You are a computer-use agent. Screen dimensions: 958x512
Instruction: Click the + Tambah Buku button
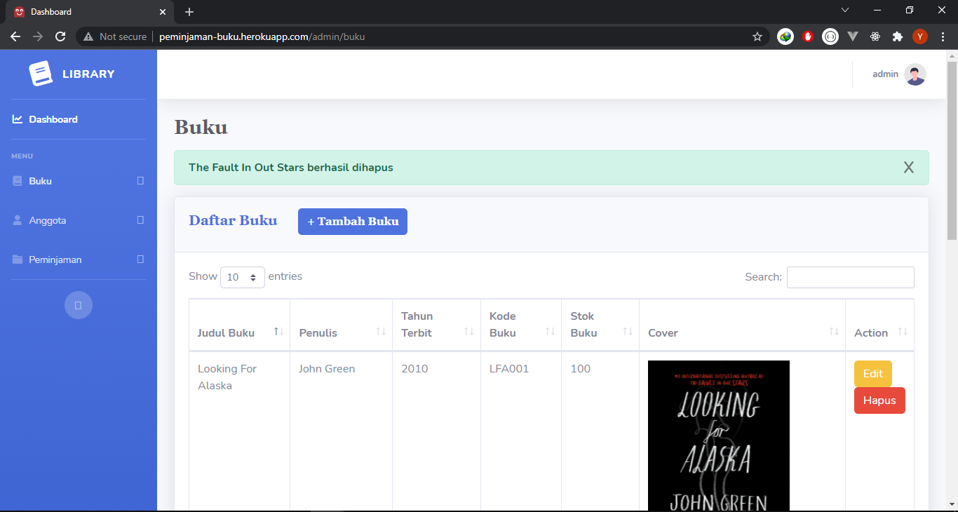coord(353,221)
